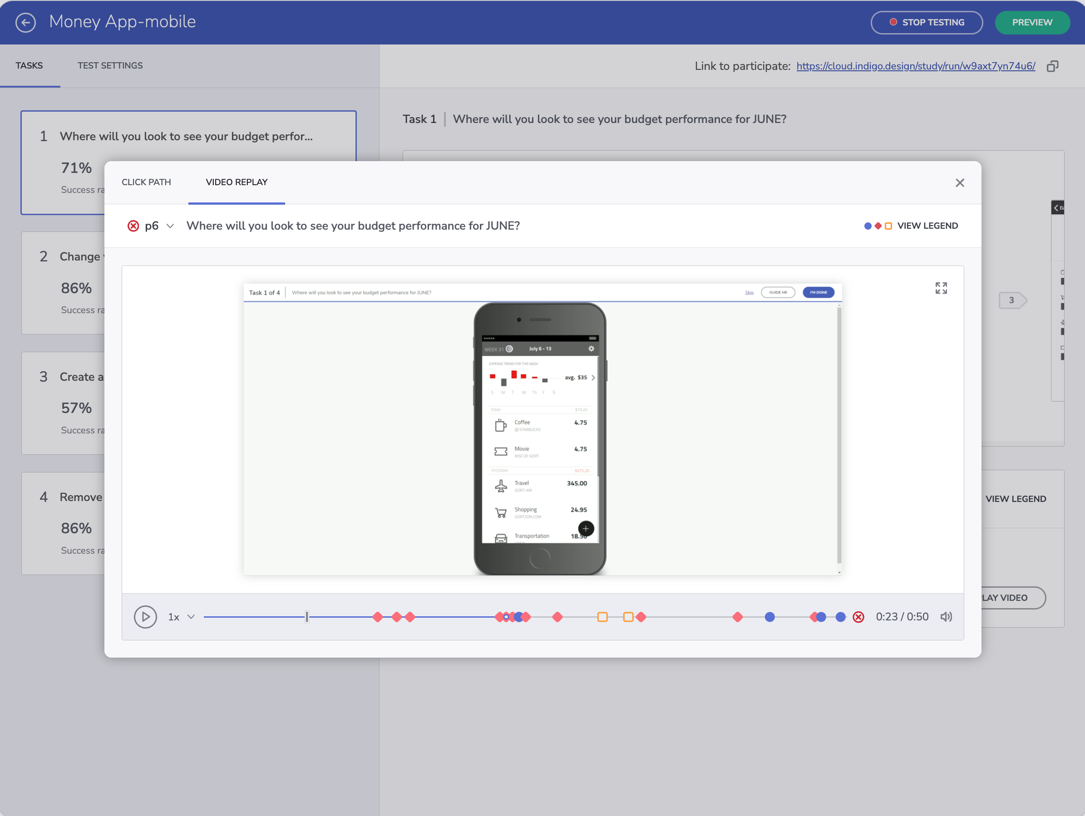Open the playback speed 1x dropdown
This screenshot has height=816, width=1085.
click(181, 617)
